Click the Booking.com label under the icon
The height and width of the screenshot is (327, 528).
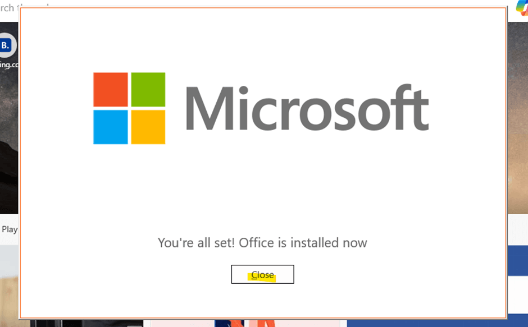click(9, 65)
